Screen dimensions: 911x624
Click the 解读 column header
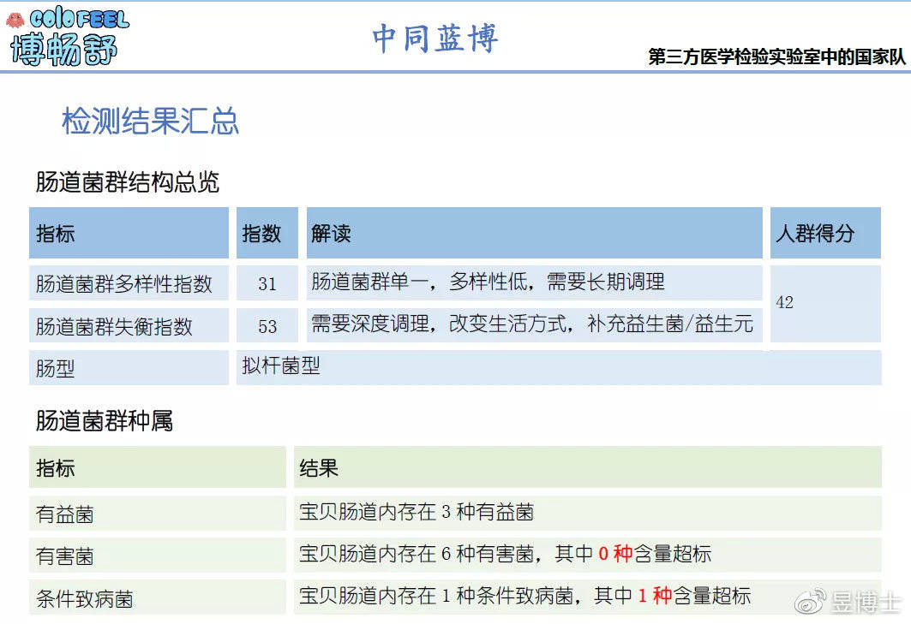click(x=535, y=233)
